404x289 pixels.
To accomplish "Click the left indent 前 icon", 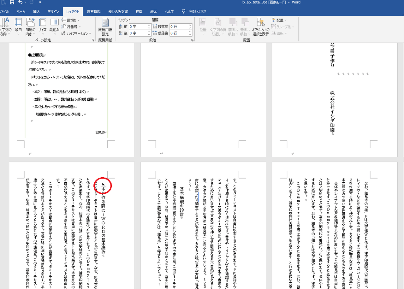I will click(x=121, y=27).
